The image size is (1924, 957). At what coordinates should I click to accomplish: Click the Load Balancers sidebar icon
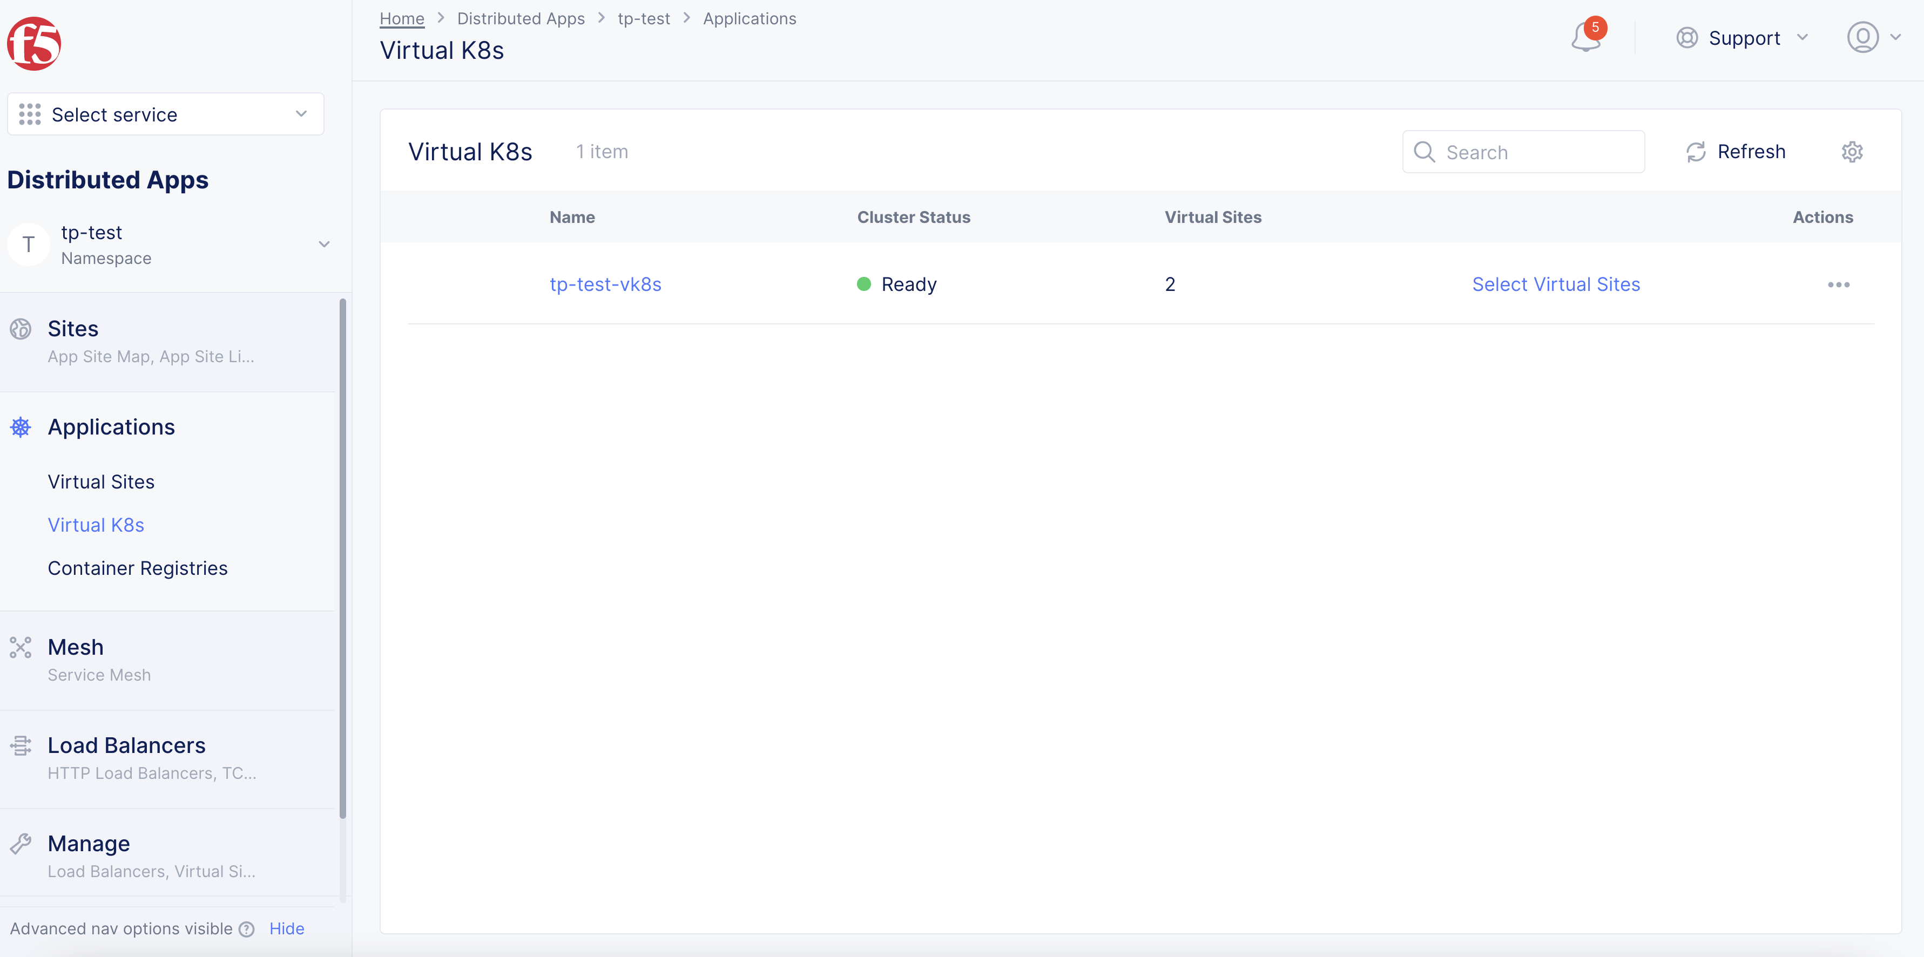click(20, 745)
